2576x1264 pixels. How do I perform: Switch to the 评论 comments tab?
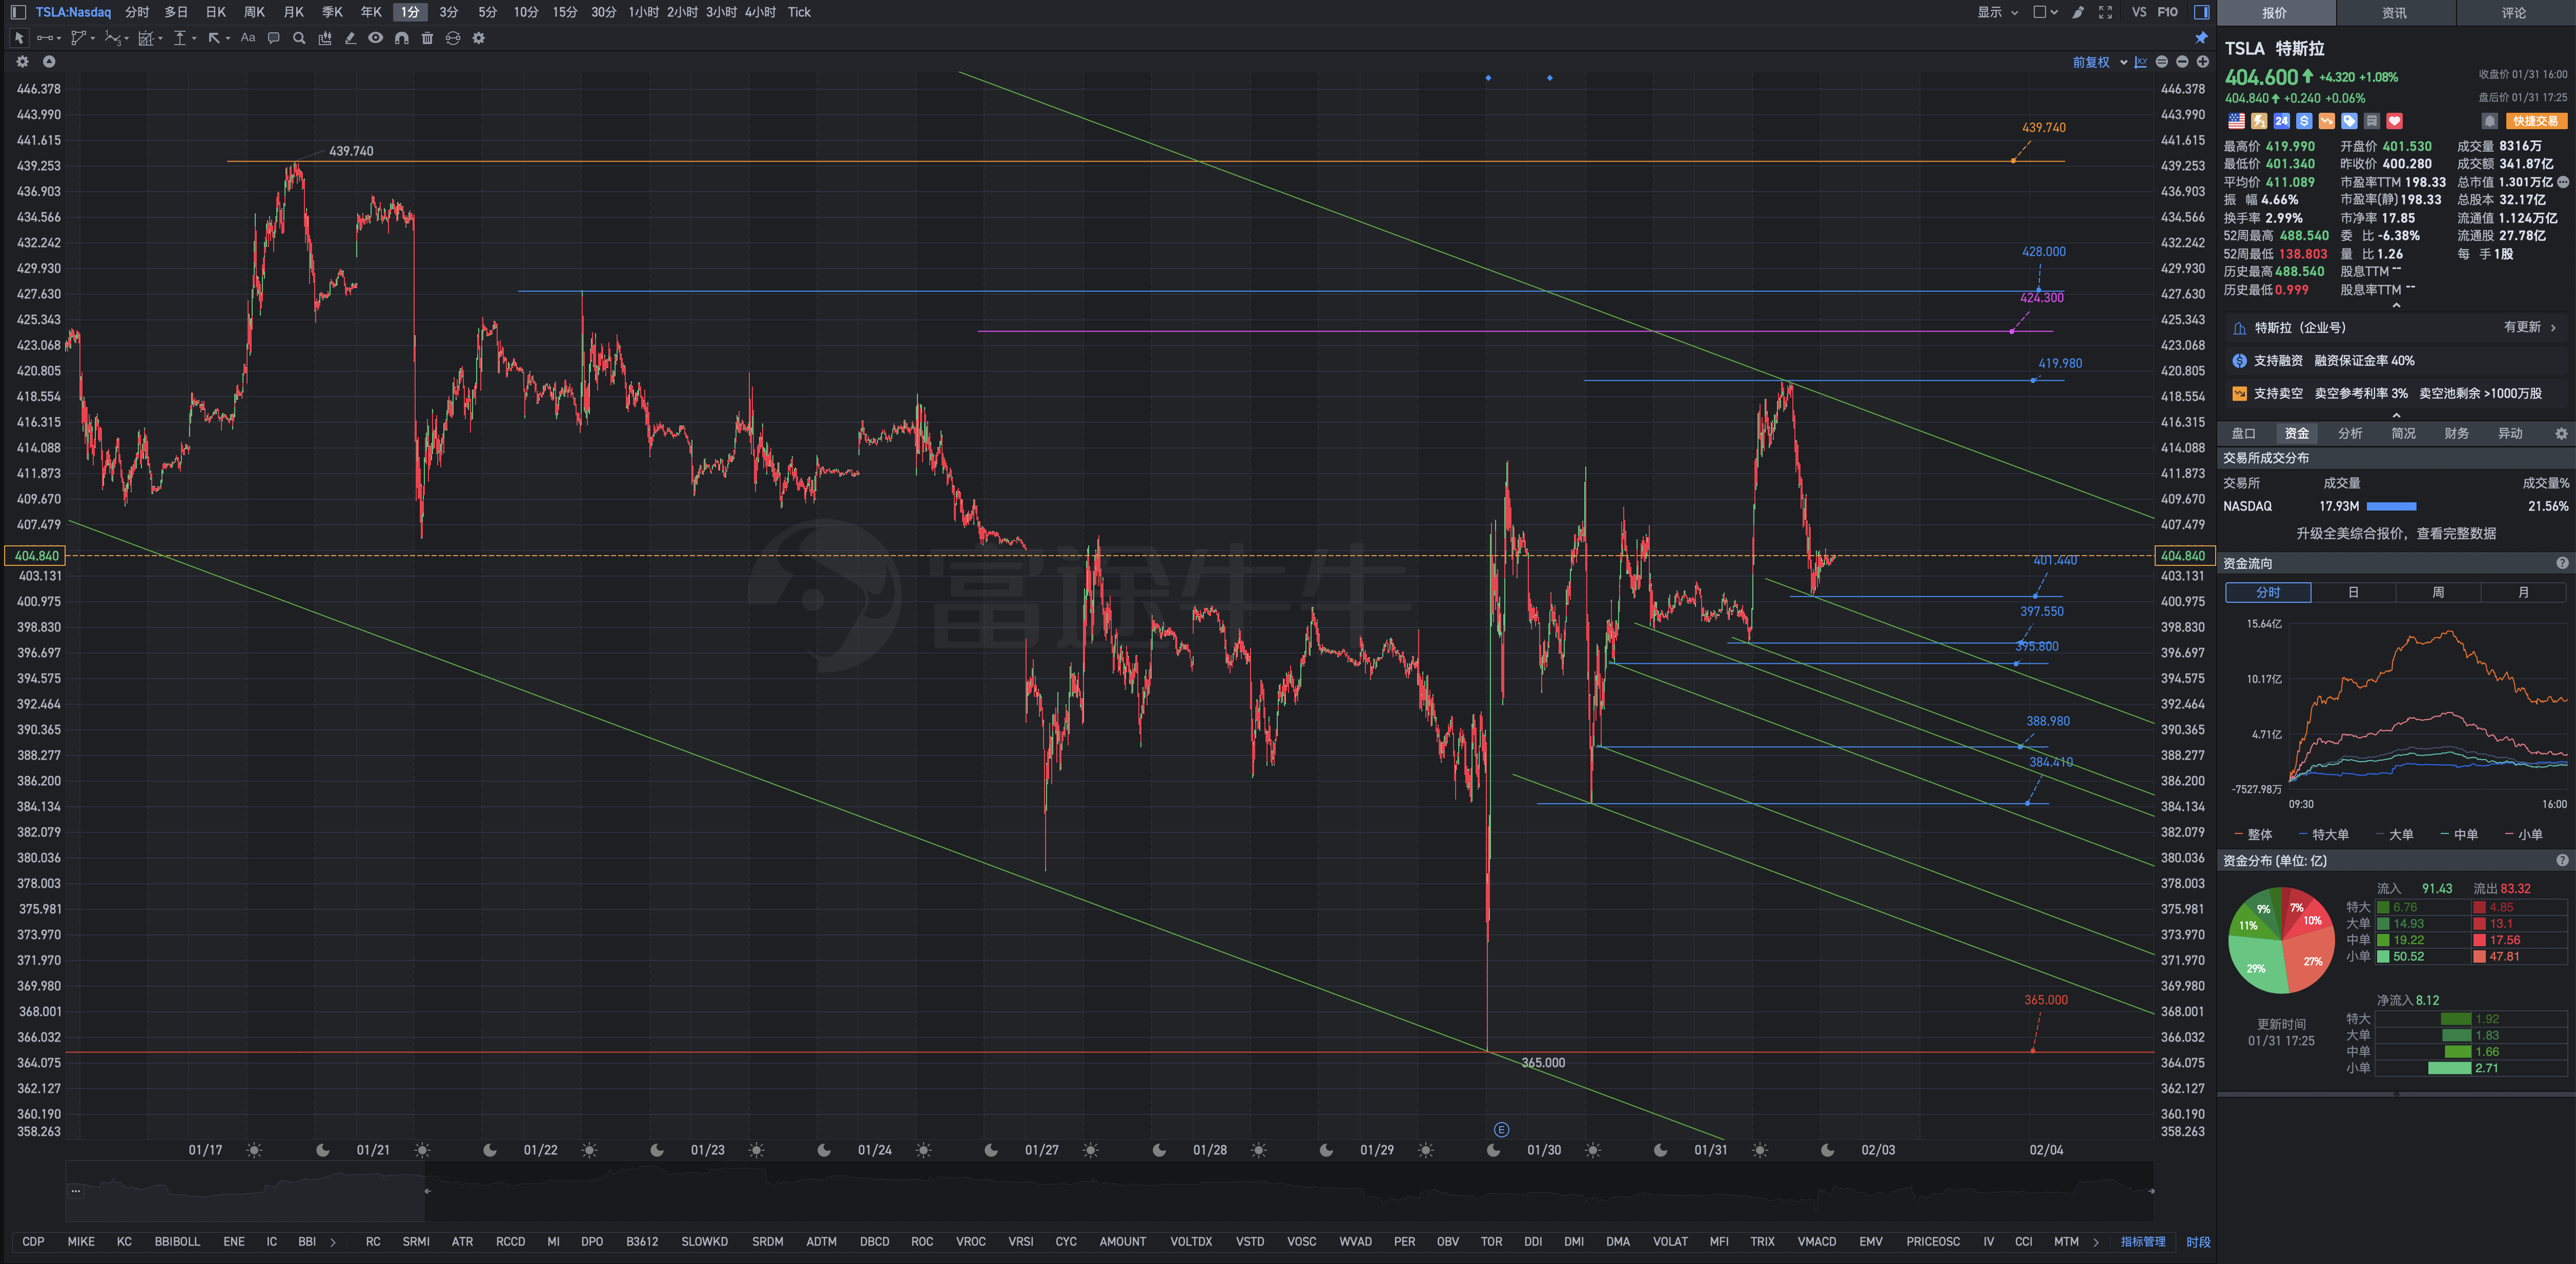(2514, 13)
